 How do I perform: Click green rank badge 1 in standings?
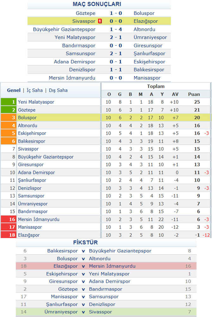[x=8, y=102]
